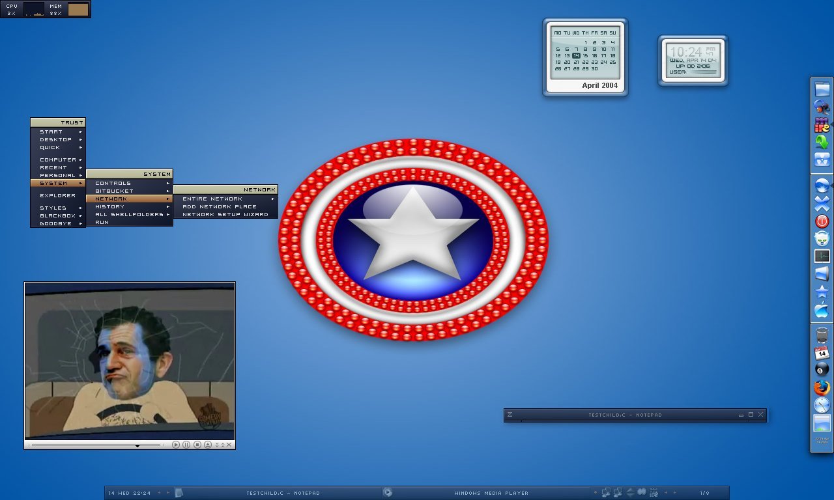Eject media in the player

[207, 445]
